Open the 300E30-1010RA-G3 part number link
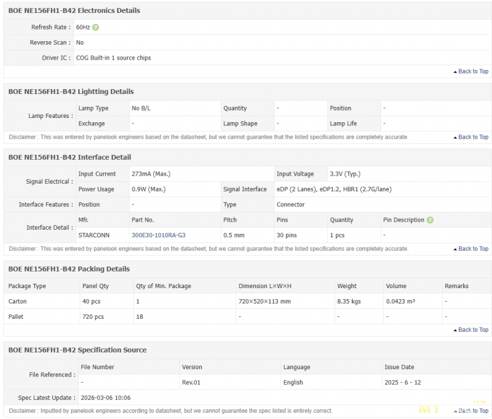The height and width of the screenshot is (419, 492). (158, 235)
